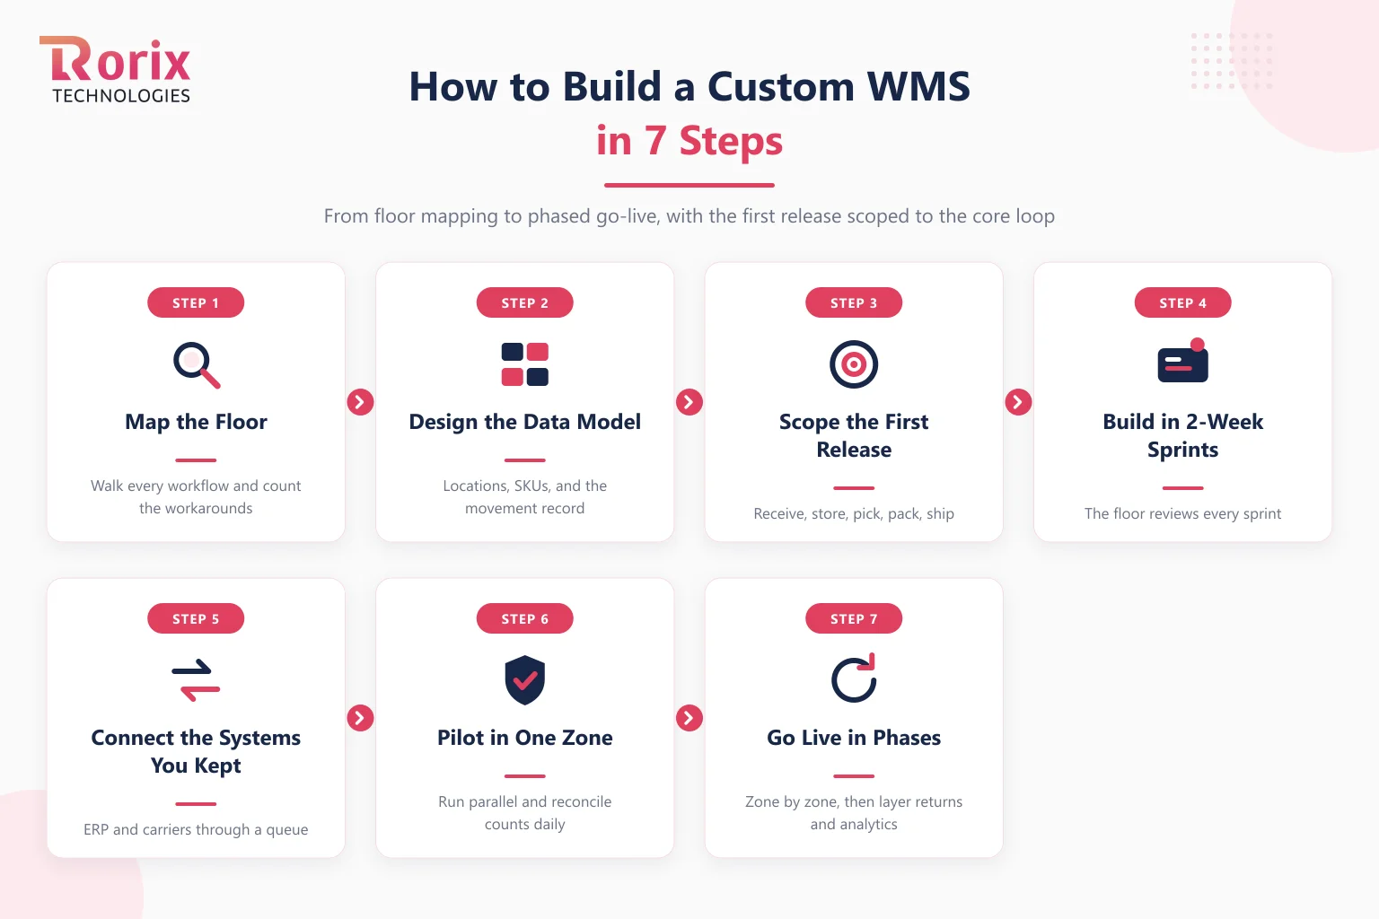Select the STEP 3 badge
This screenshot has height=919, width=1379.
[854, 302]
